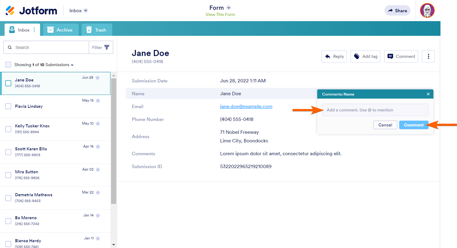
Task: Open the Bo Moreno submission name
Action: (x=26, y=218)
